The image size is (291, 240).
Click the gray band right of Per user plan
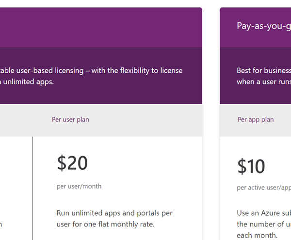tap(145, 120)
